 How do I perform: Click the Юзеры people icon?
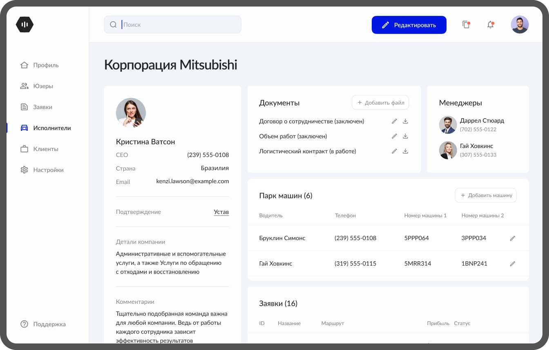(x=25, y=86)
